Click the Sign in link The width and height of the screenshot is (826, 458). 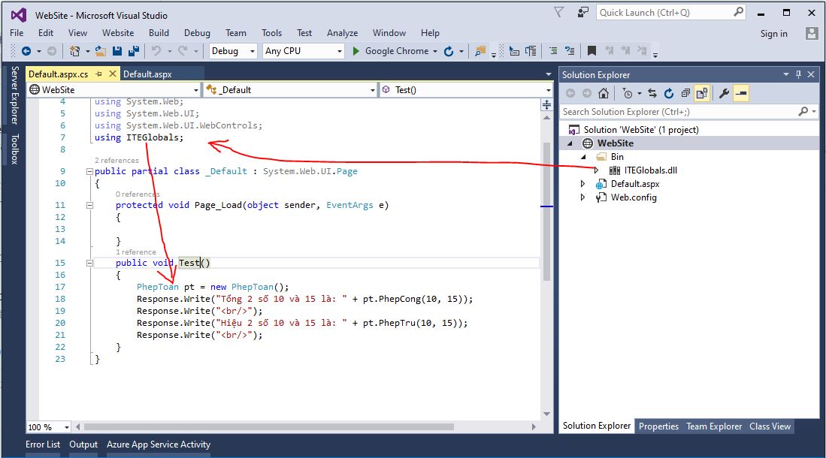[x=774, y=34]
